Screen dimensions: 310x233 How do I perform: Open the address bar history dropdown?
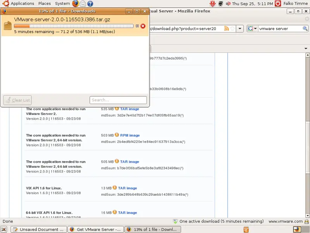point(240,28)
